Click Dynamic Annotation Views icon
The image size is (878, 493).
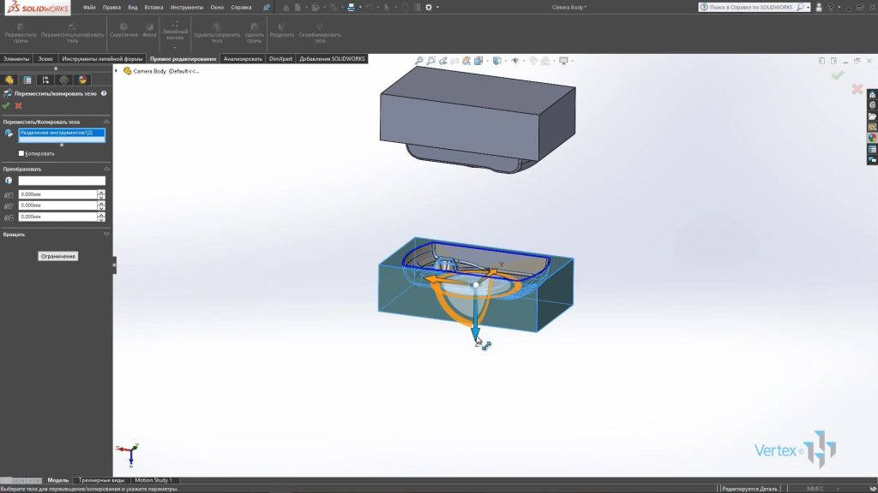pos(466,61)
